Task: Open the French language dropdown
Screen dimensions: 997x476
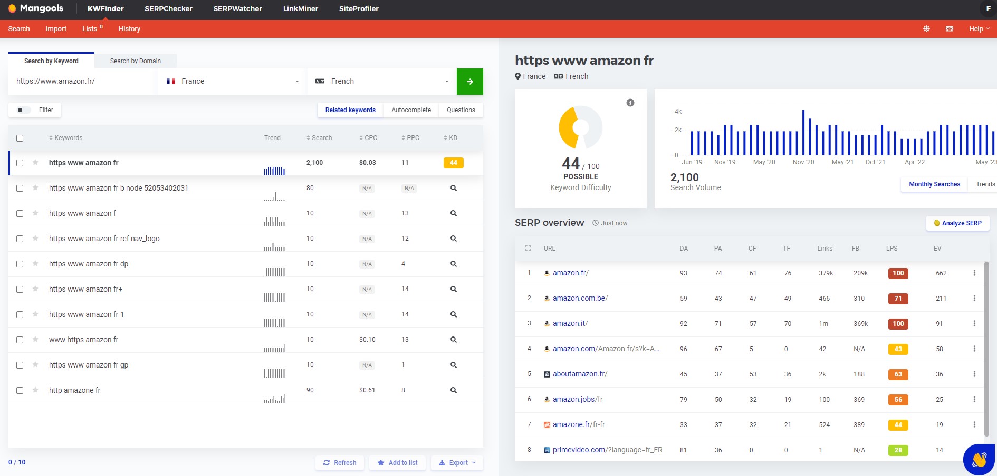Action: (x=382, y=82)
